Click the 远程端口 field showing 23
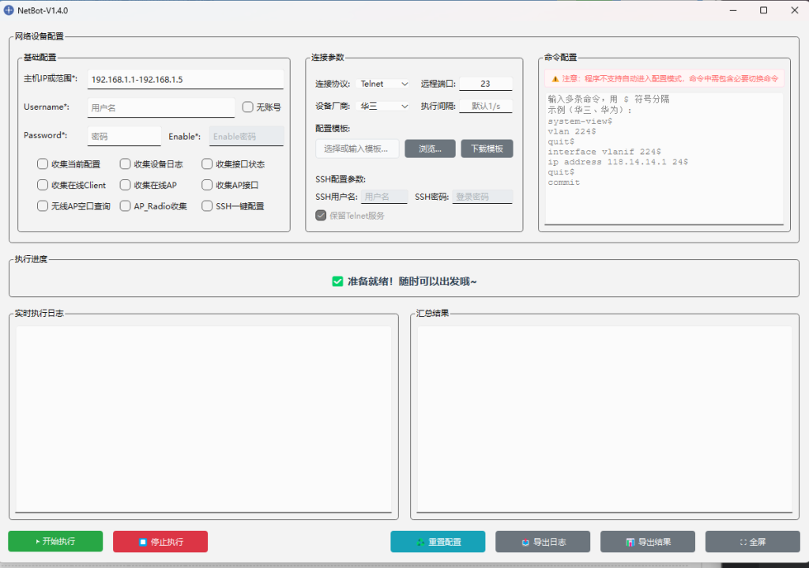Image resolution: width=809 pixels, height=568 pixels. (485, 84)
